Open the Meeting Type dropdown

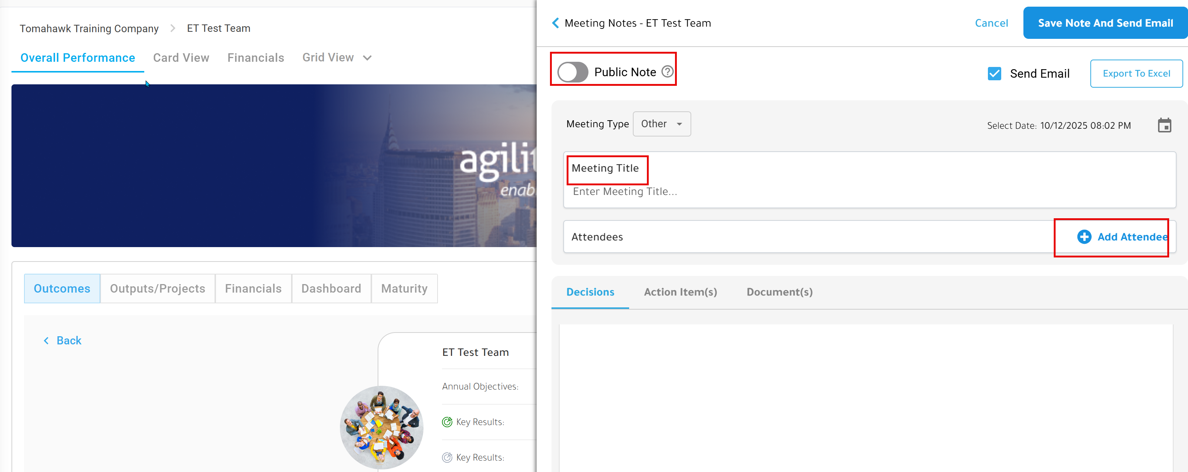(661, 124)
